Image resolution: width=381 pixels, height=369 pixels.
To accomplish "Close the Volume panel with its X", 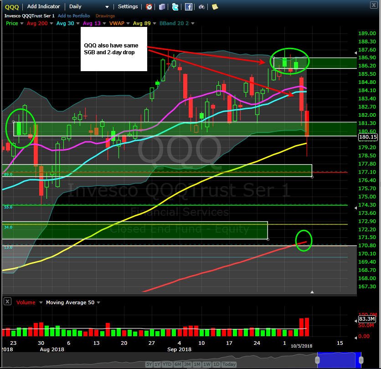I will click(8, 302).
